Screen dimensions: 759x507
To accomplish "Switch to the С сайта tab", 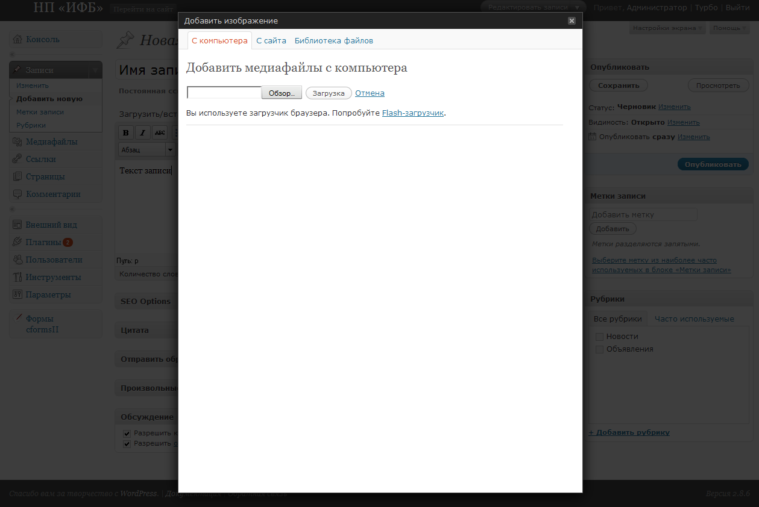I will coord(271,41).
